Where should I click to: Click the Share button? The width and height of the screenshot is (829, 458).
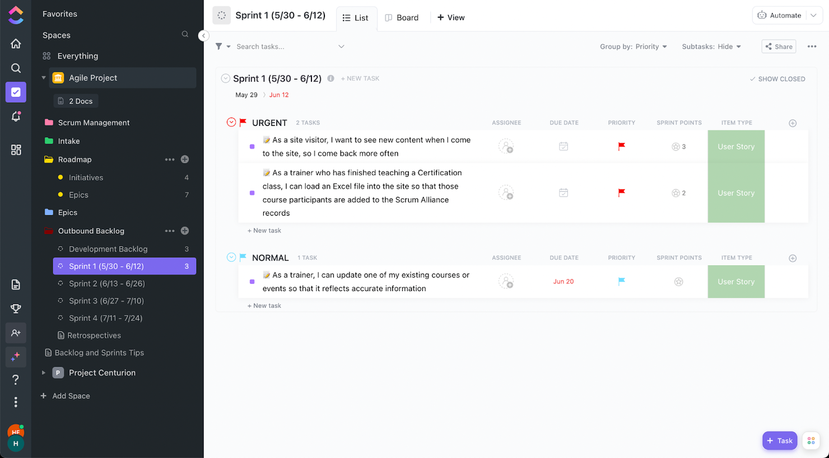click(x=779, y=46)
